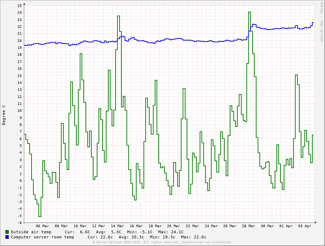Select the 01 Apr date label
The image size is (325, 246).
pyautogui.click(x=286, y=226)
